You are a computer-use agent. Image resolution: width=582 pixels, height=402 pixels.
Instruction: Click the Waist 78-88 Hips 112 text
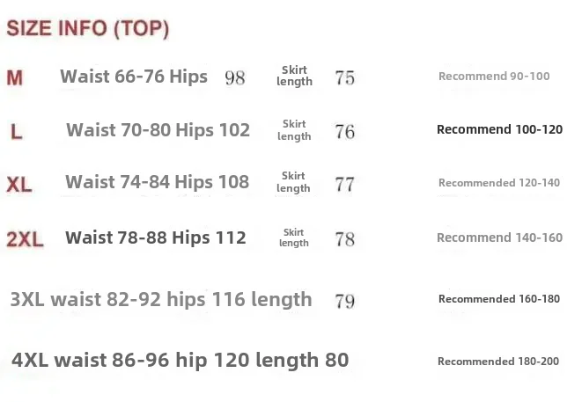tap(156, 238)
